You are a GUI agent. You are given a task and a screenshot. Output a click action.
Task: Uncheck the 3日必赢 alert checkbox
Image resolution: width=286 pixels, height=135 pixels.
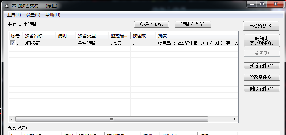click(12, 43)
